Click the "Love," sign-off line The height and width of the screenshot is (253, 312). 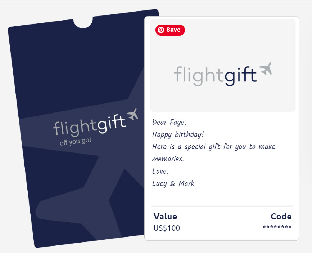coord(160,171)
